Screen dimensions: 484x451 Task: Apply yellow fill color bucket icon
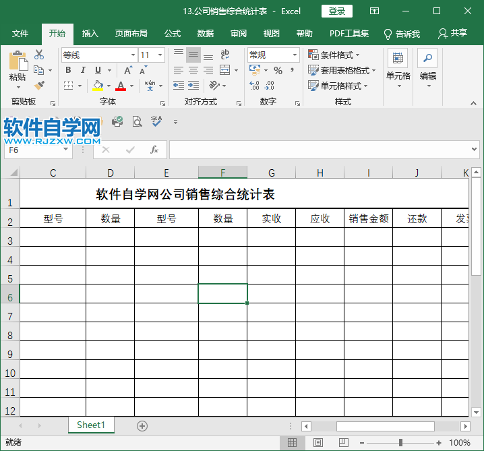98,86
